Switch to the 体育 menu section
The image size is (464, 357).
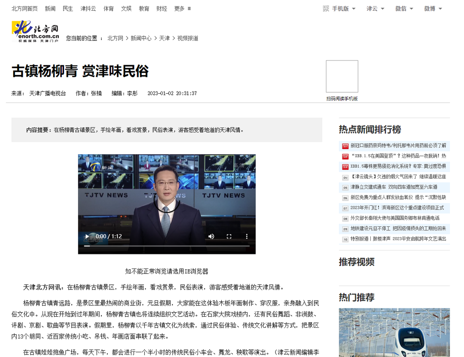tap(109, 8)
